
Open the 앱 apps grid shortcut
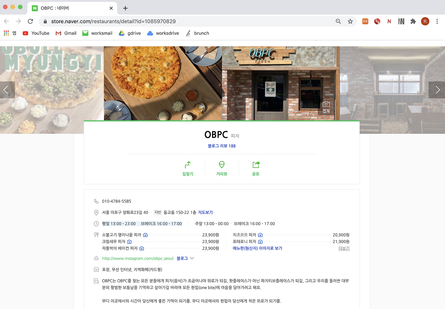(10, 33)
